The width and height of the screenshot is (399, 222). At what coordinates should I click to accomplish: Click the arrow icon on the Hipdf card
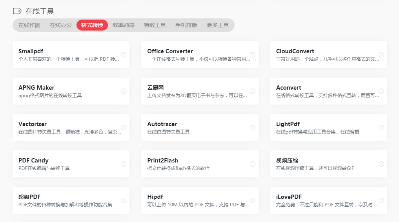252,200
